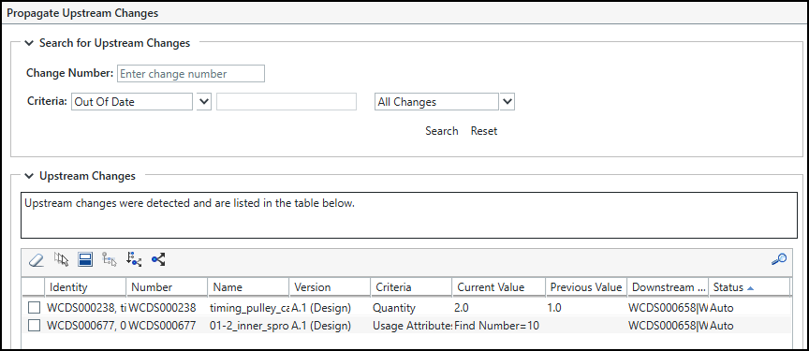Viewport: 809px width, 351px height.
Task: Click the All Changes combo box field
Action: [x=436, y=101]
